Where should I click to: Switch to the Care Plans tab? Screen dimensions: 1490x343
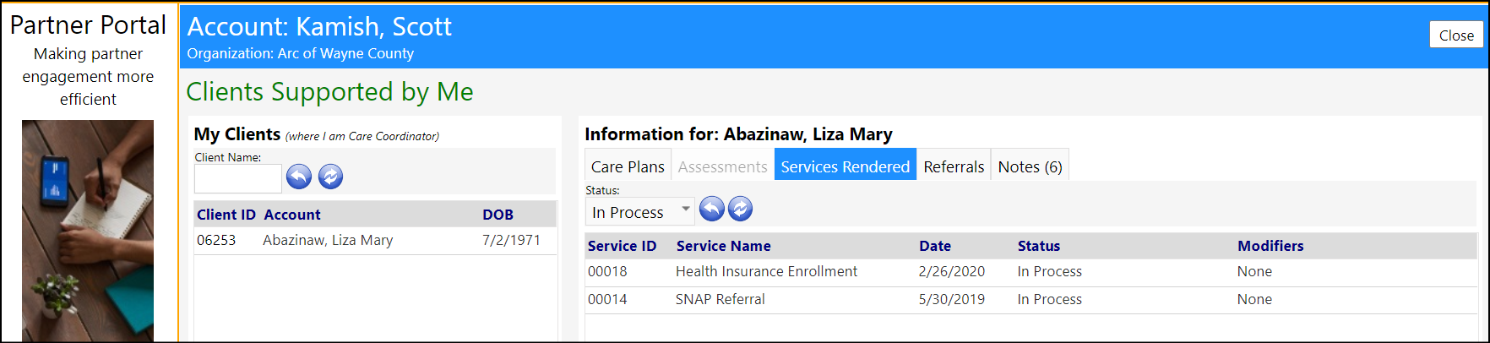(x=628, y=166)
